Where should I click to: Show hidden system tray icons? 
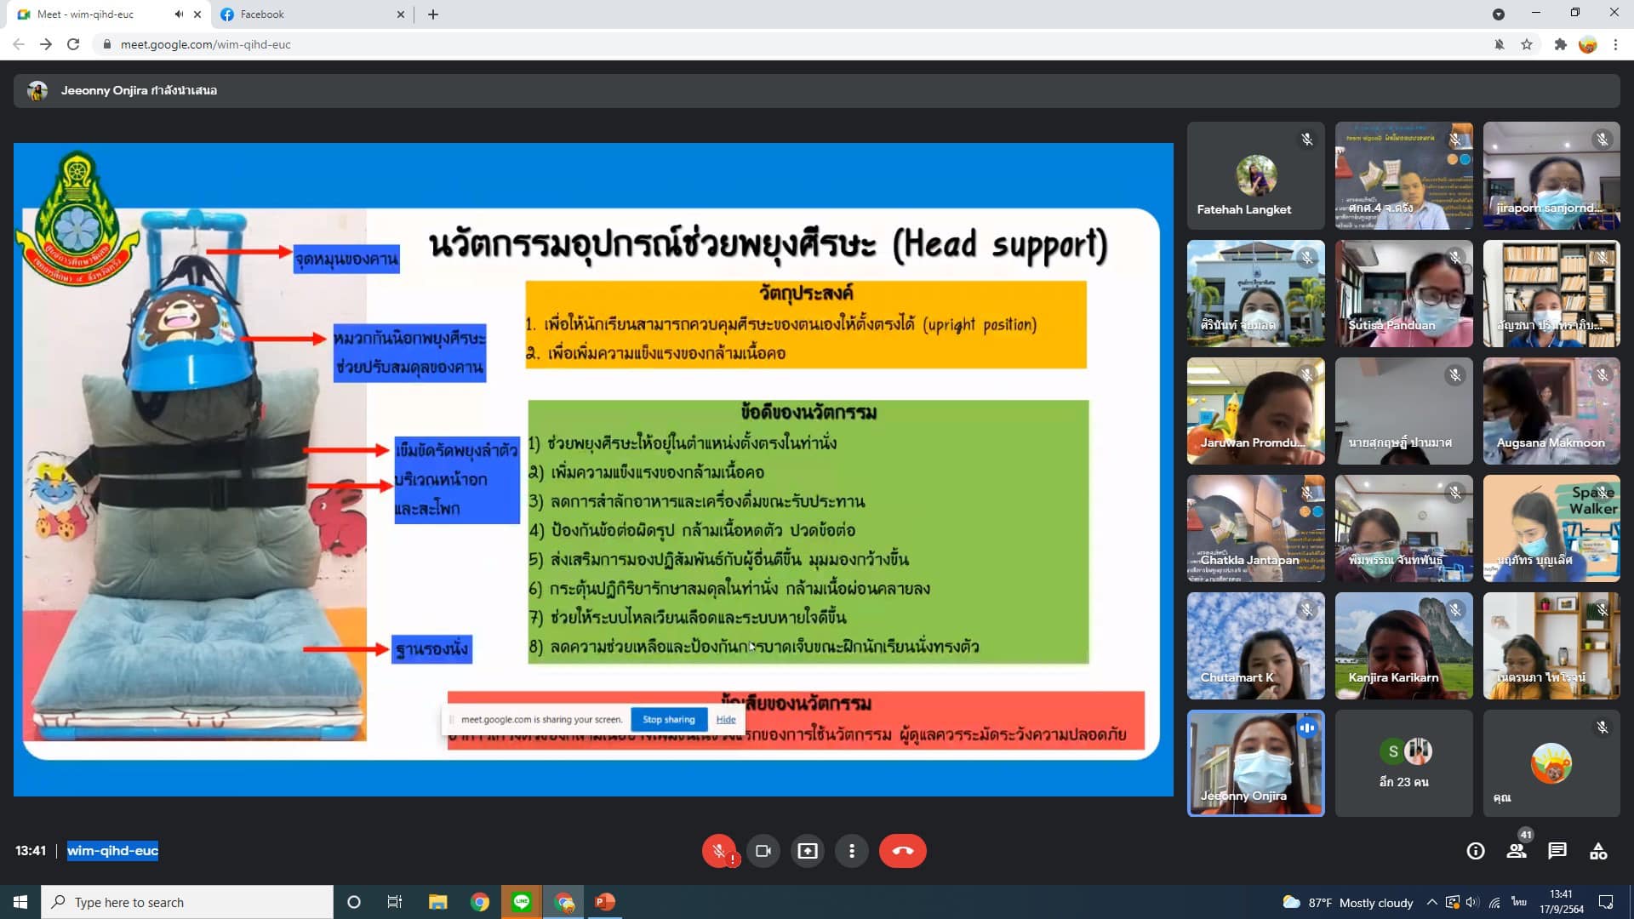[x=1432, y=902]
